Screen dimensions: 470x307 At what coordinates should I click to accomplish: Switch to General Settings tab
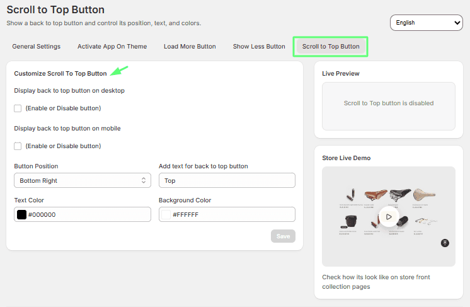[x=37, y=47]
